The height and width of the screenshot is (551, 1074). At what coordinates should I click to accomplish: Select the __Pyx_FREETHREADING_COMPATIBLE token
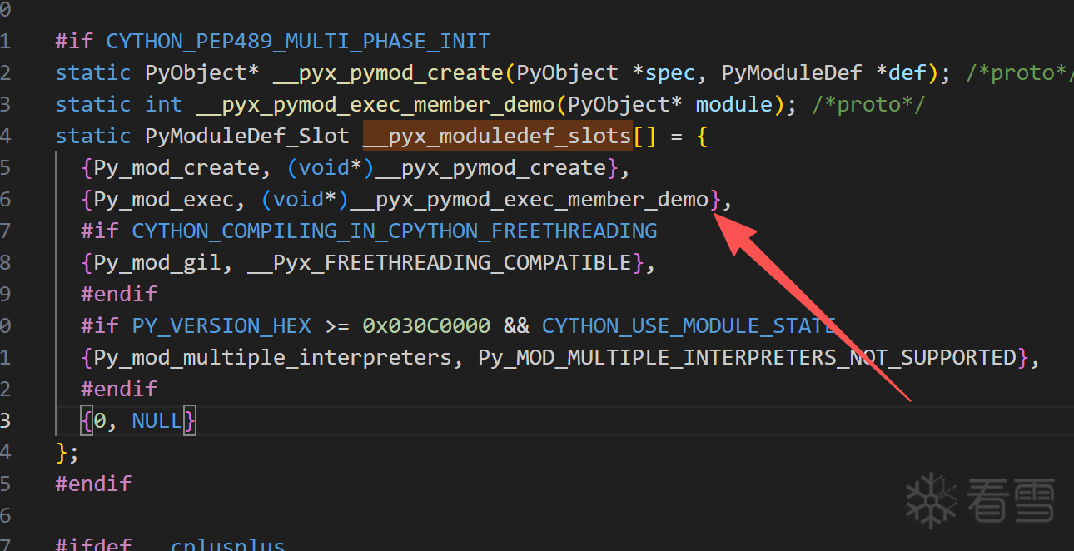click(440, 262)
